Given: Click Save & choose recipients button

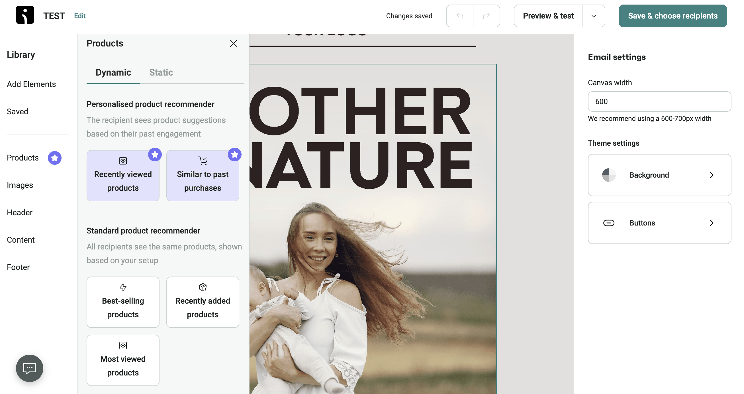Looking at the screenshot, I should [x=673, y=16].
